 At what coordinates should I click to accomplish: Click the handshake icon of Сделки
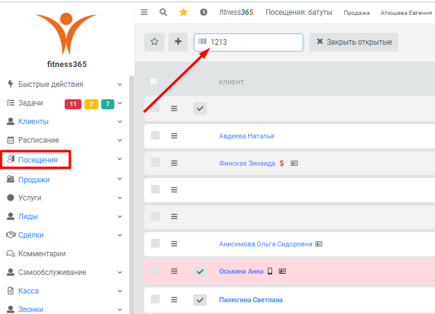[11, 235]
